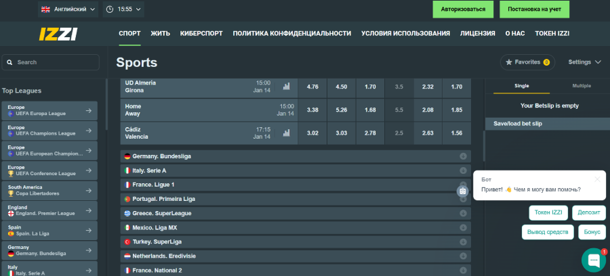The width and height of the screenshot is (610, 276).
Task: Open UEFA European Championship arrow
Action: pyautogui.click(x=89, y=150)
